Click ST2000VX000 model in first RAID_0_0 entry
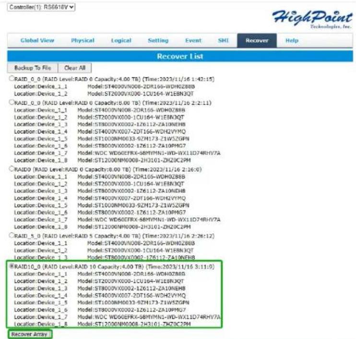Viewport: 356px width, 339px height. [141, 94]
